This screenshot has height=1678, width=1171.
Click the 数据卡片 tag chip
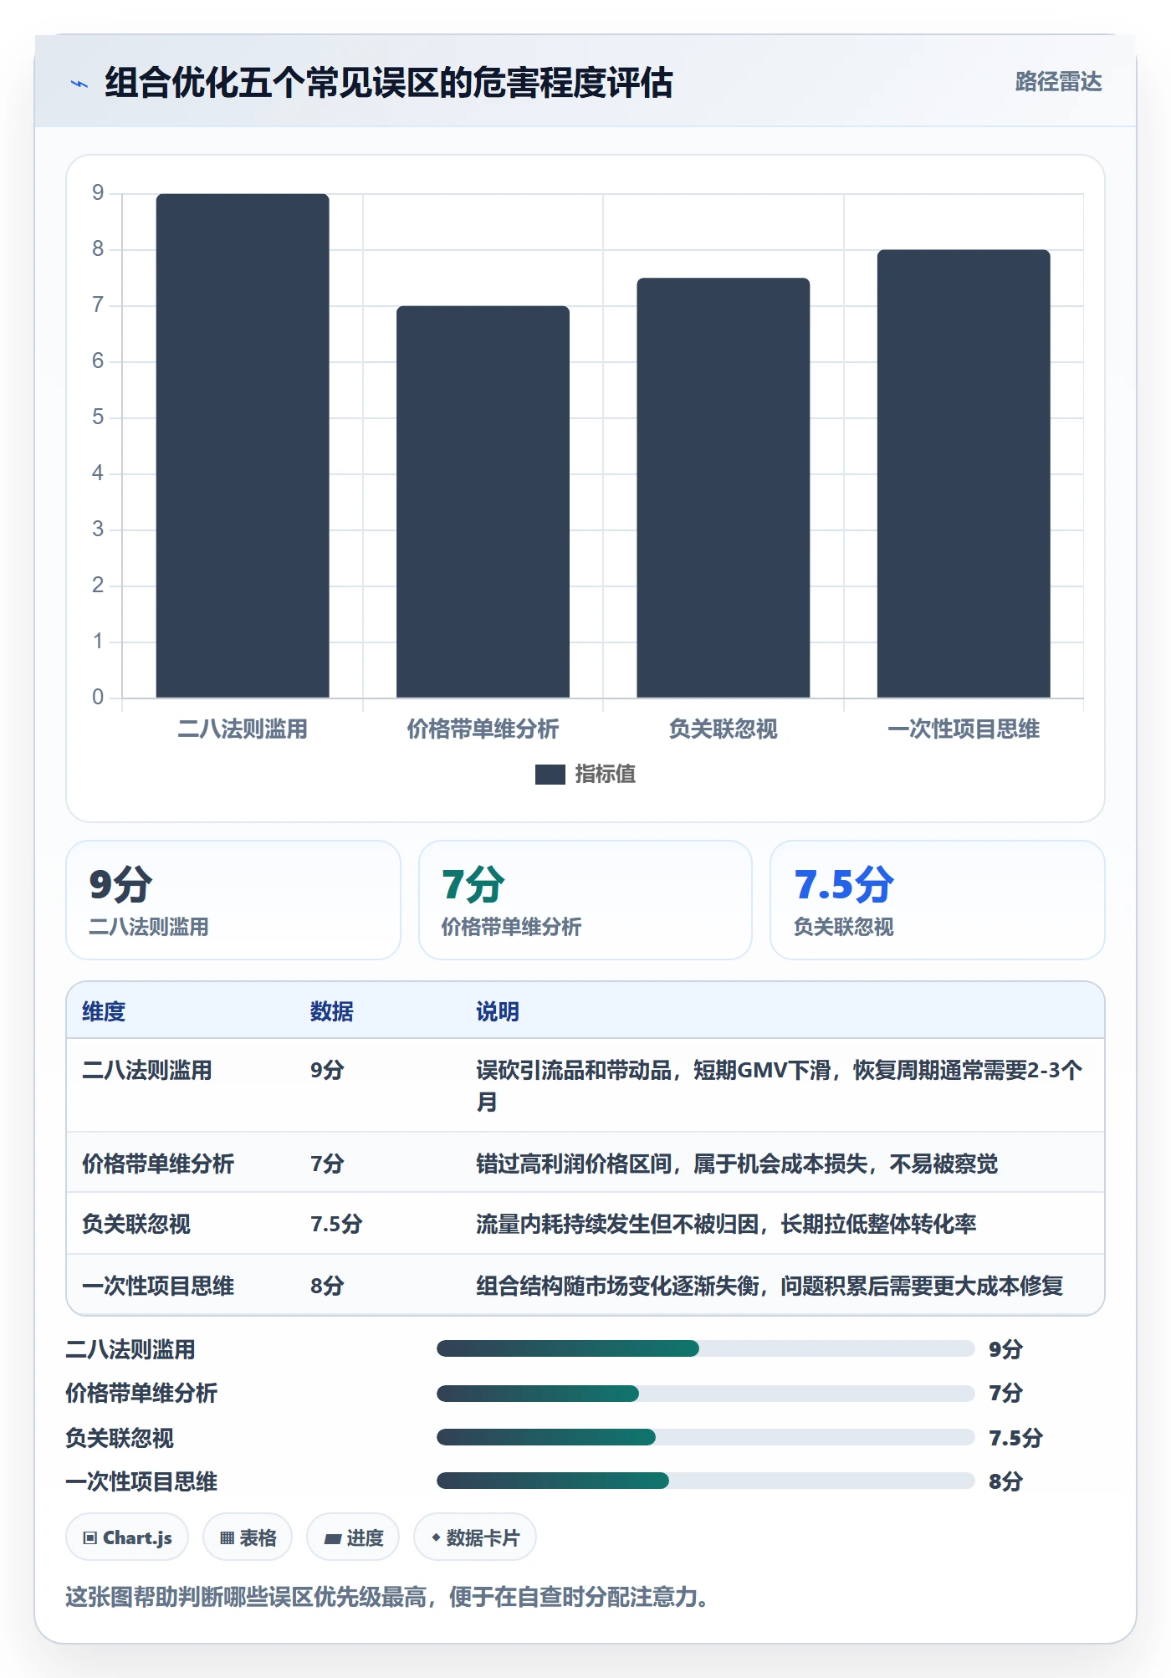tap(475, 1537)
